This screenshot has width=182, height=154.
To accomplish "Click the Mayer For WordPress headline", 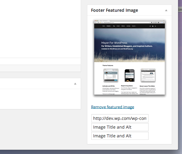I will click(114, 43).
